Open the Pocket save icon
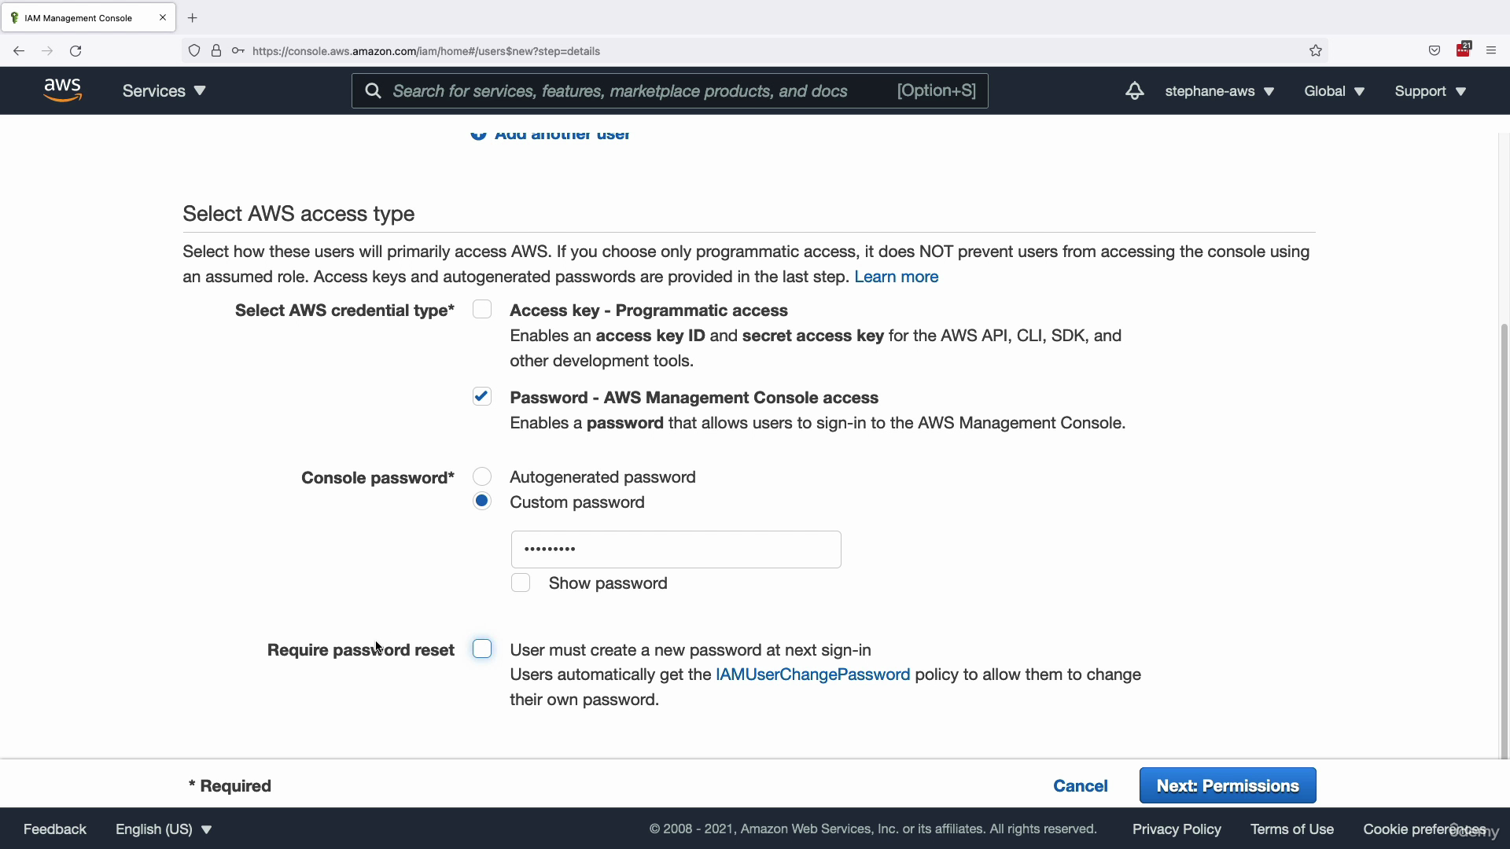The height and width of the screenshot is (849, 1510). point(1434,51)
